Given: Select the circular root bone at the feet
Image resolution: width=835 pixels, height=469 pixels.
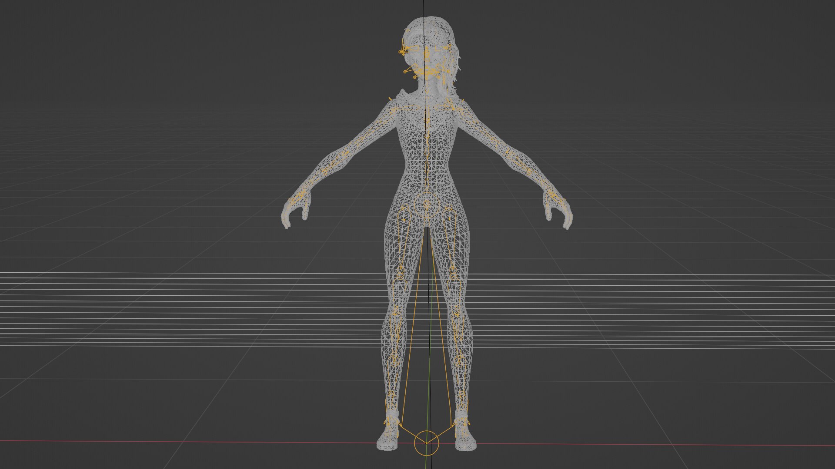Looking at the screenshot, I should (x=427, y=443).
